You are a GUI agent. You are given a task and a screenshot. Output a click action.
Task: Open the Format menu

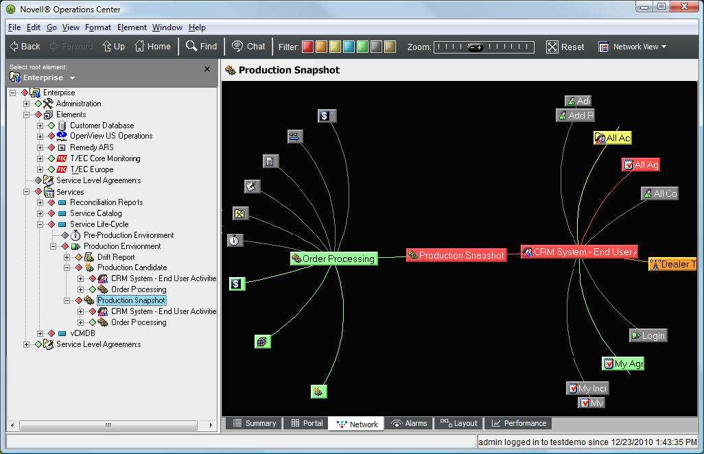coord(98,27)
